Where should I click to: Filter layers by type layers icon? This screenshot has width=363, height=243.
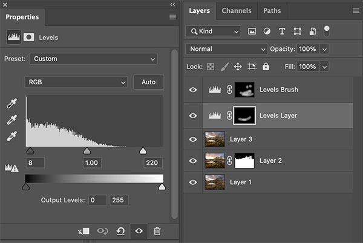282,31
